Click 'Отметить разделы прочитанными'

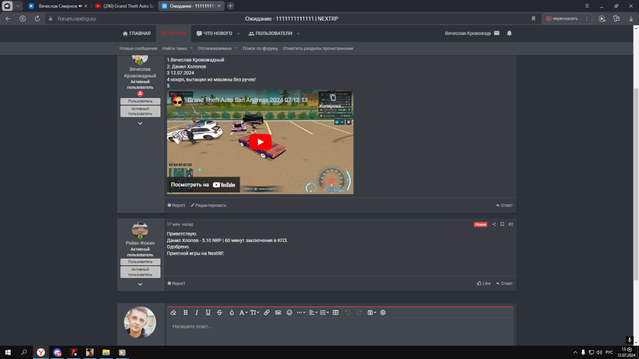tap(318, 48)
